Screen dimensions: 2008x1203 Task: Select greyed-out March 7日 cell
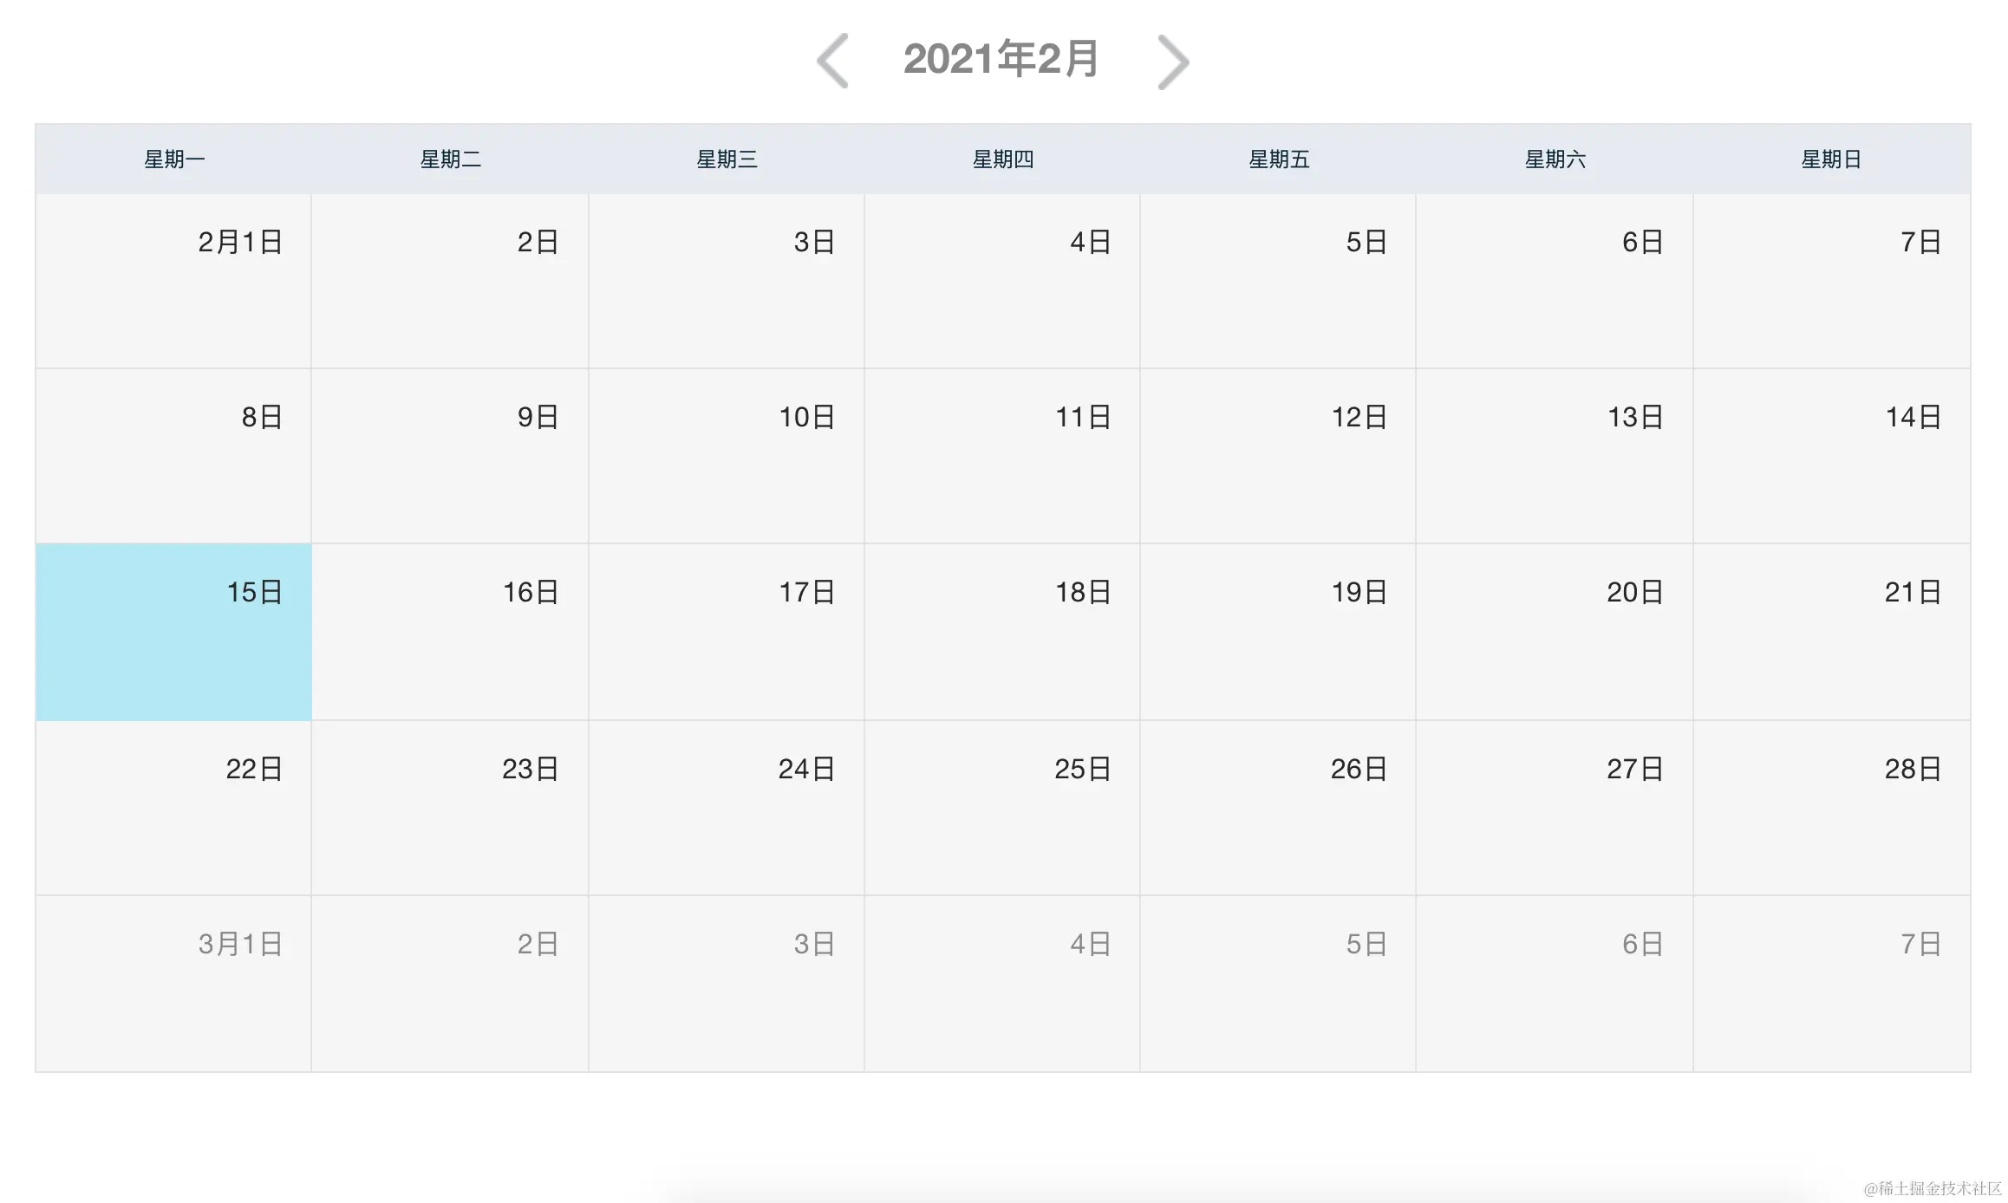point(1831,984)
